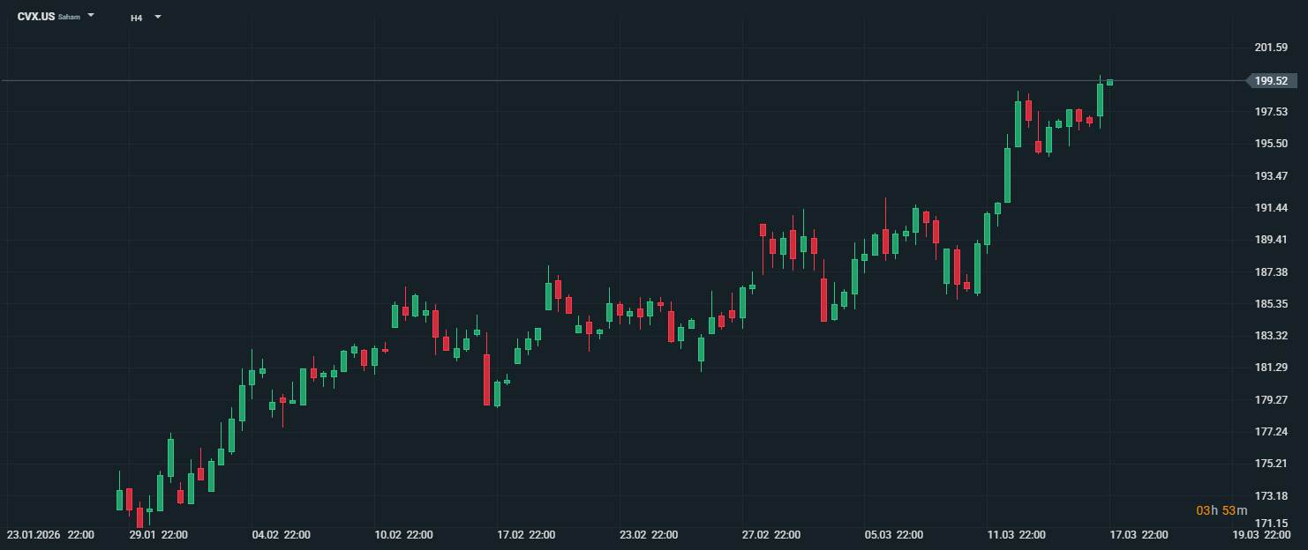
Task: Click the H4 timeframe label
Action: click(x=136, y=18)
